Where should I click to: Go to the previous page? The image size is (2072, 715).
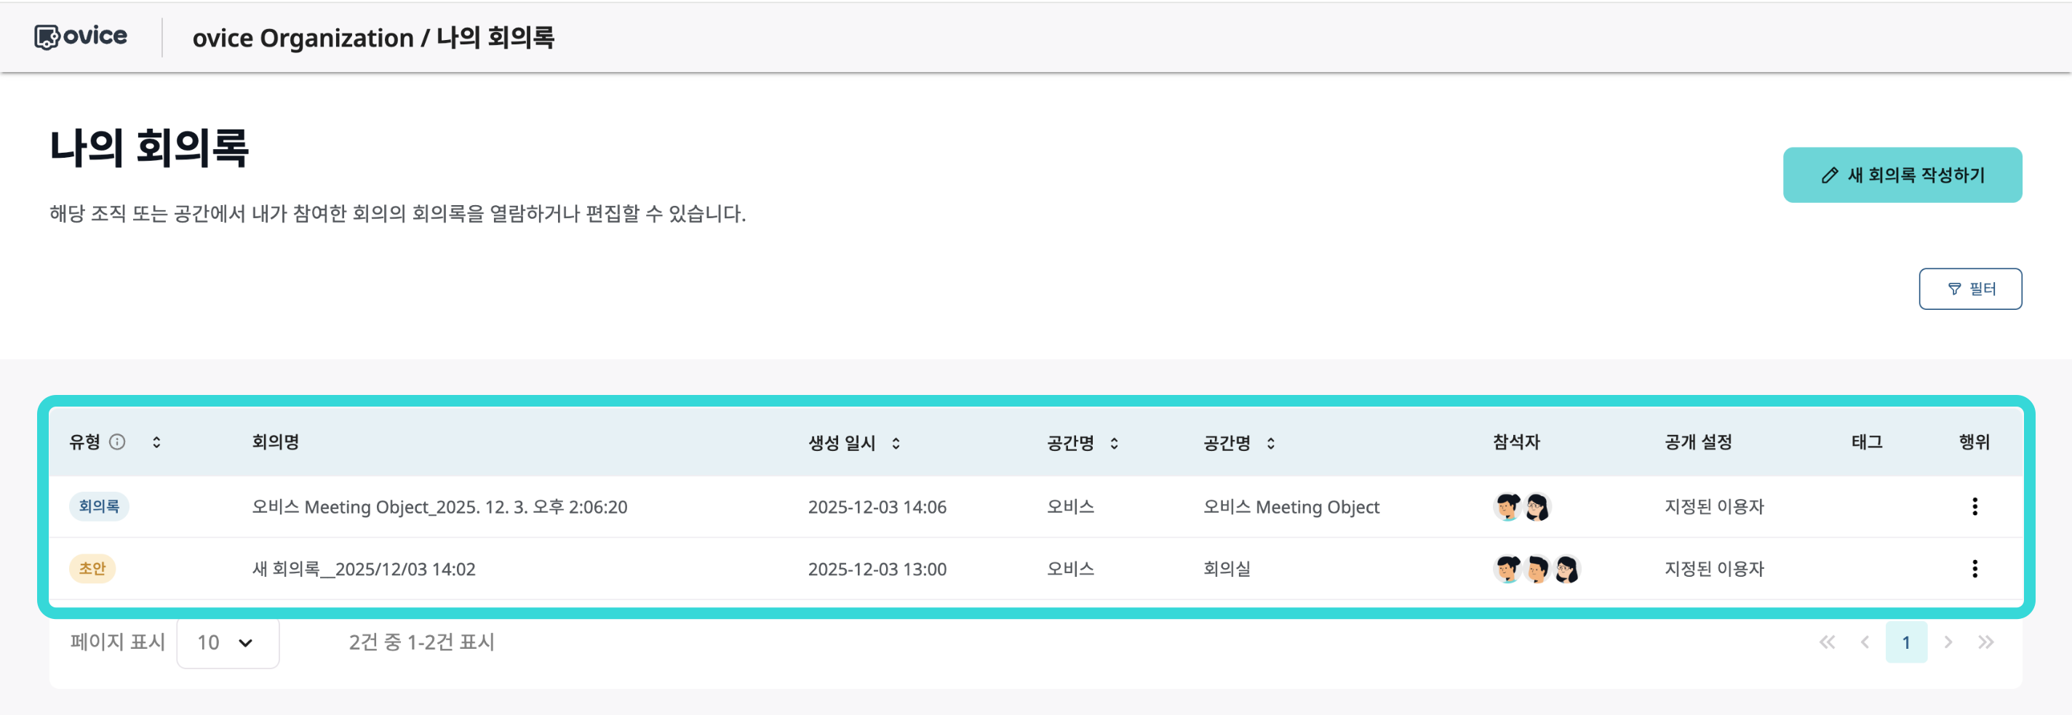pyautogui.click(x=1865, y=642)
